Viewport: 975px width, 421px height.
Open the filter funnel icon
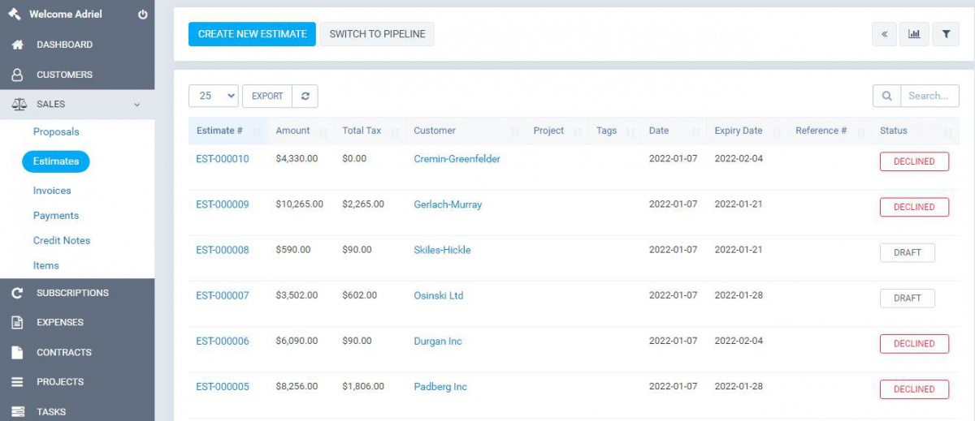946,34
